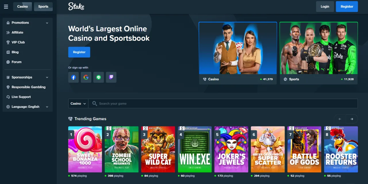
Task: Click the Responsible Gambling shield icon
Action: [8, 87]
